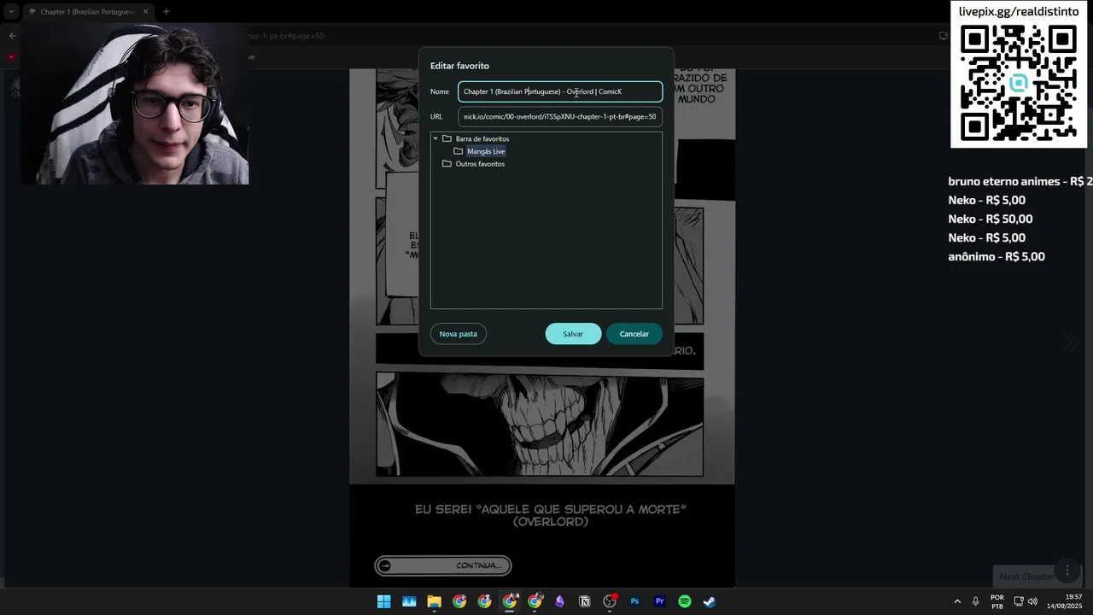This screenshot has height=615, width=1093.
Task: Click the browser address bar URL
Action: click(287, 36)
